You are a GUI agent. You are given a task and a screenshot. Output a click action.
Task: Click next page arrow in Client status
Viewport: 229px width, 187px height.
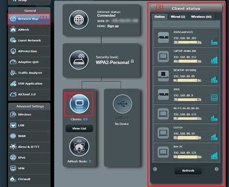click(216, 169)
